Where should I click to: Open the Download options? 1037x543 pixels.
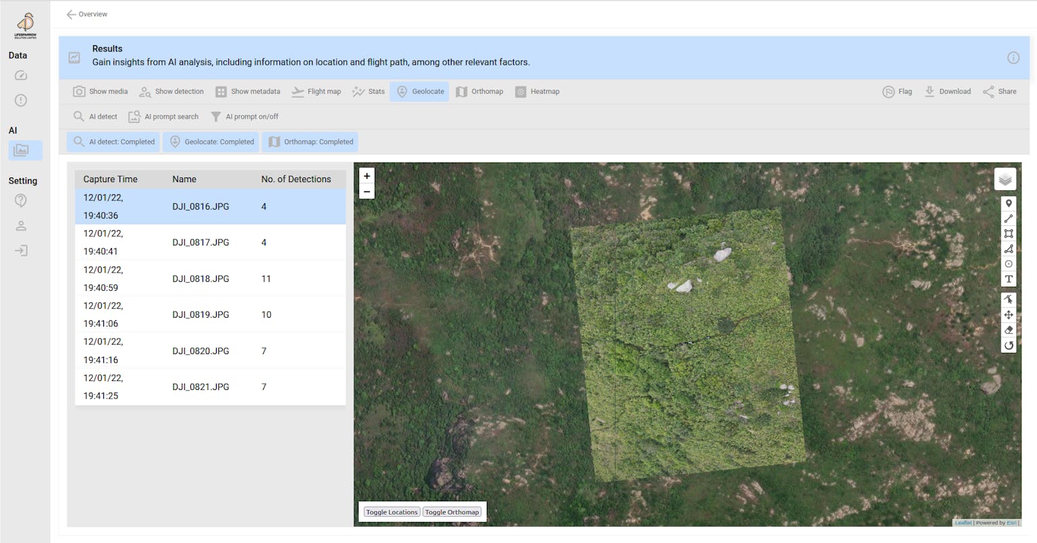click(x=947, y=92)
